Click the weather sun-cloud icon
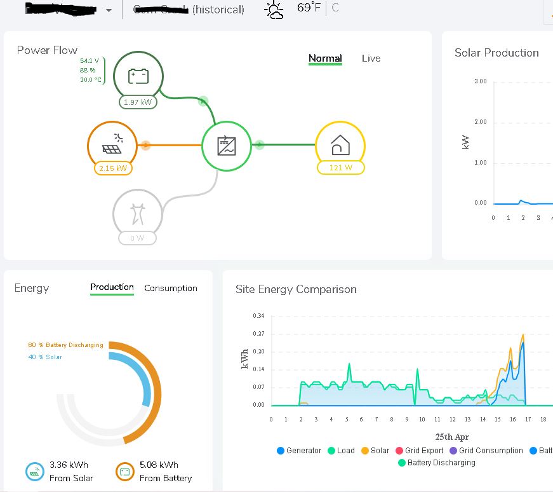The width and height of the screenshot is (553, 492). click(274, 10)
